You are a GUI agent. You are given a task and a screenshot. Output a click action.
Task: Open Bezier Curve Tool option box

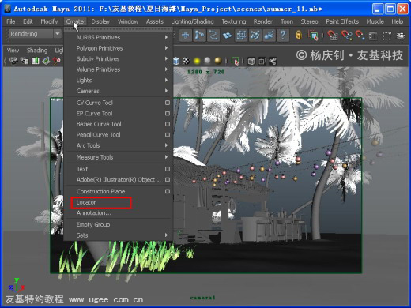click(168, 124)
